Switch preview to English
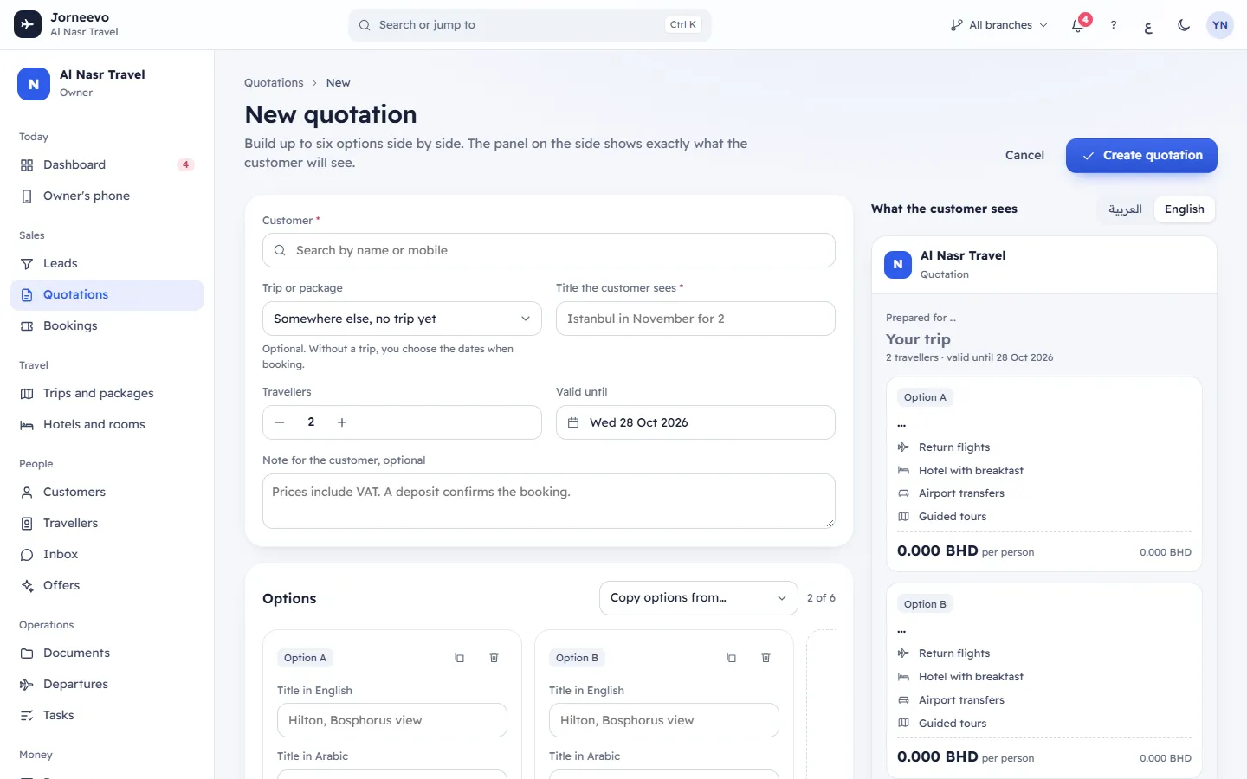 [x=1184, y=209]
